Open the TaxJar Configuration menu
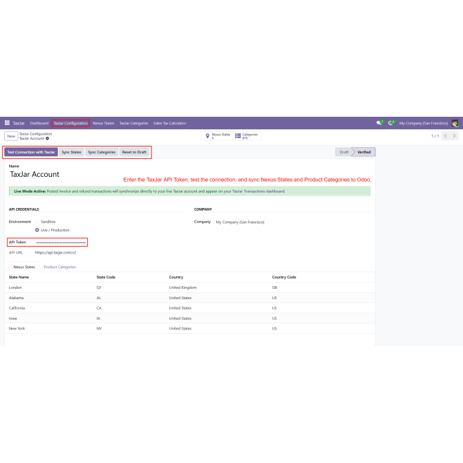Image resolution: width=463 pixels, height=463 pixels. tap(70, 123)
